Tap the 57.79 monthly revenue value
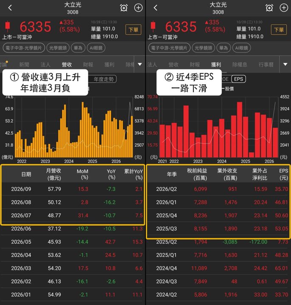 point(54,189)
